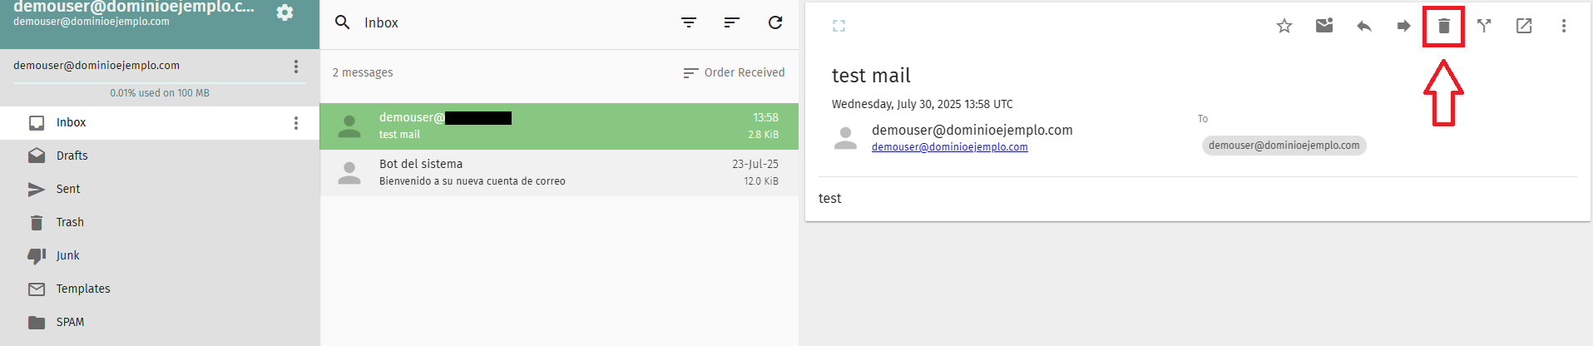Open Bot del sistema welcome message
This screenshot has height=346, width=1593.
(559, 173)
